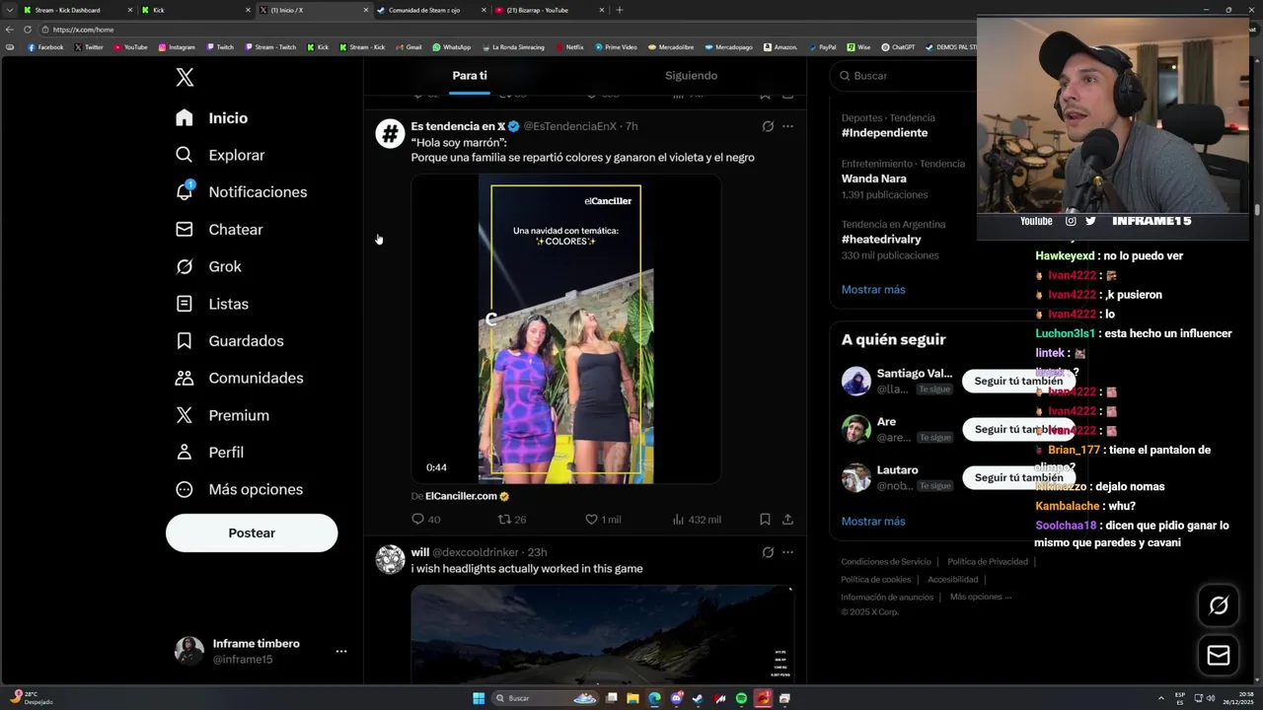Open more options on will's post
This screenshot has height=710, width=1263.
pos(787,552)
